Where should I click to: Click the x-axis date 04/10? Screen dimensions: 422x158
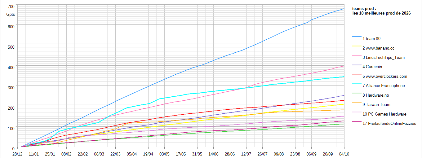pos(344,154)
